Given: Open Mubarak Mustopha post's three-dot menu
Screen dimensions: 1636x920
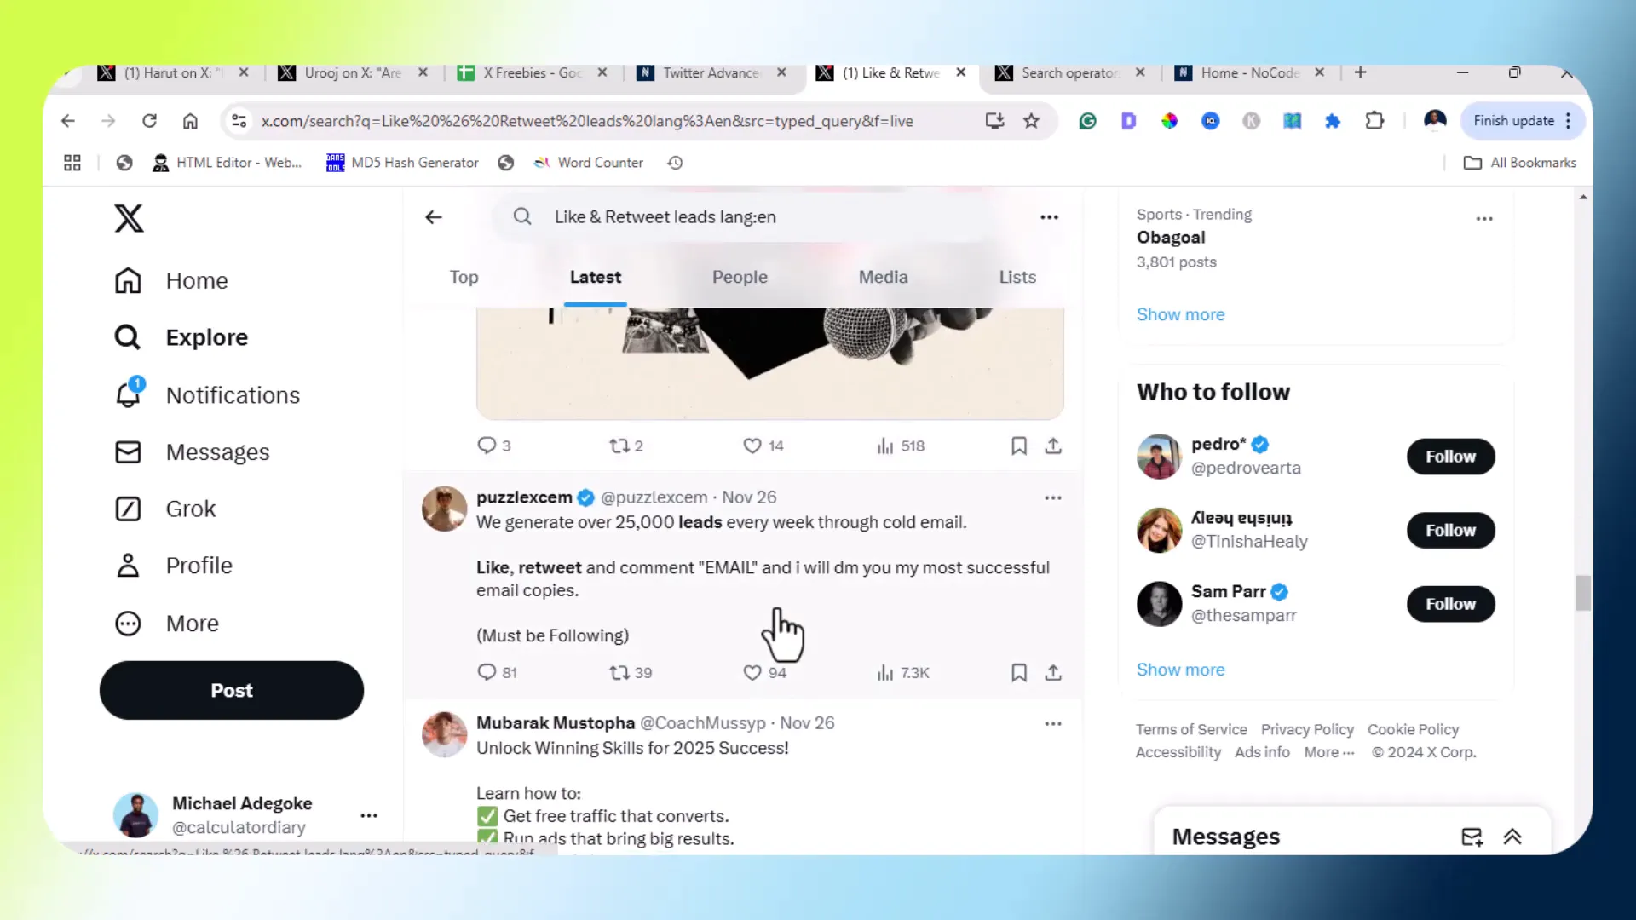Looking at the screenshot, I should (x=1053, y=723).
